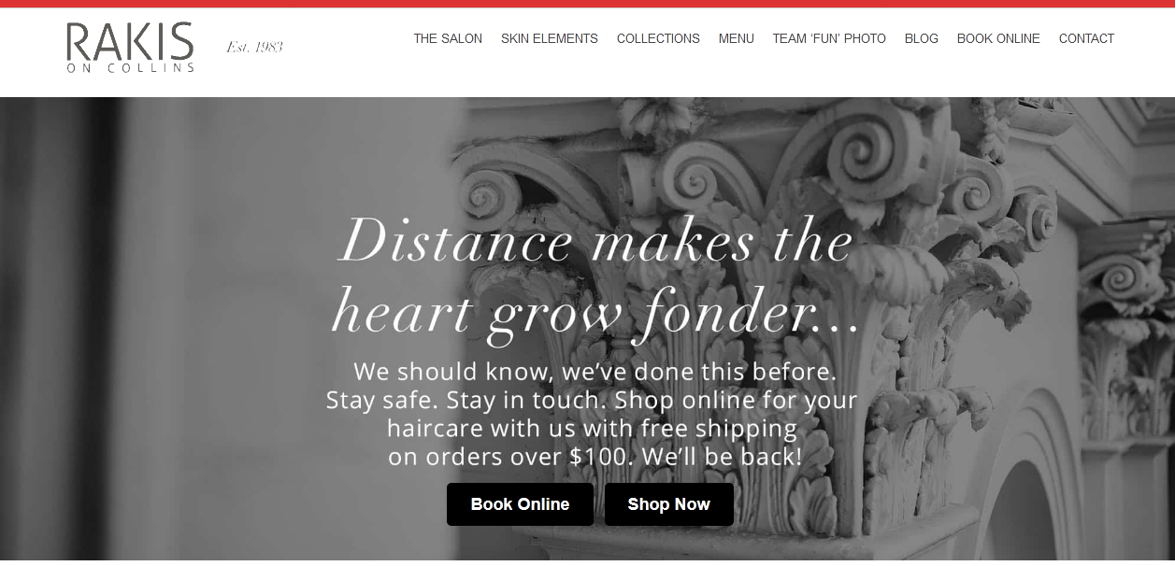The width and height of the screenshot is (1175, 566).
Task: Click the 'haircare with us with free shipping' line
Action: 592,429
